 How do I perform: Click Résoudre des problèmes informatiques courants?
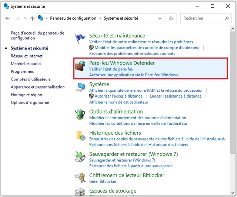click(132, 53)
